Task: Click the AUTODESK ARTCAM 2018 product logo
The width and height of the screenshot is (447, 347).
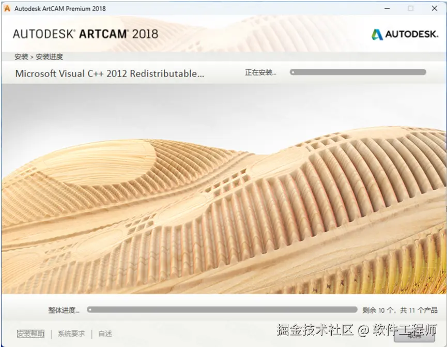Action: coord(85,34)
